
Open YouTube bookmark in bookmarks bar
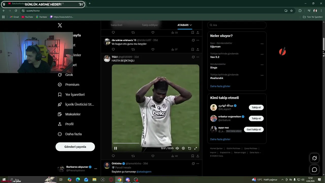point(27,17)
